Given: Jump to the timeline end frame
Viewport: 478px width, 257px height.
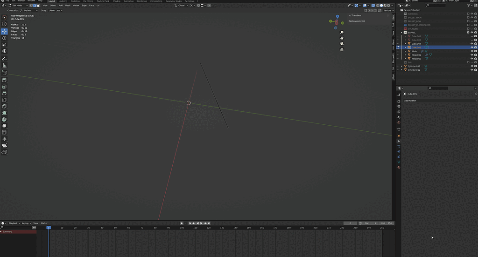Looking at the screenshot, I should (209, 223).
